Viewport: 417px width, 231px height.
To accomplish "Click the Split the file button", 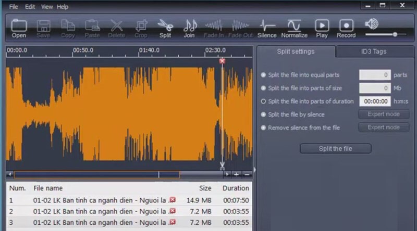I will pyautogui.click(x=336, y=149).
